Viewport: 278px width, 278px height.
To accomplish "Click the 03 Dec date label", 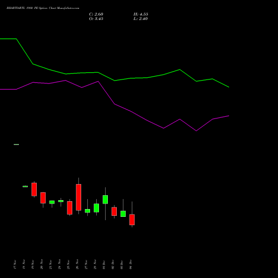I will (122, 265).
